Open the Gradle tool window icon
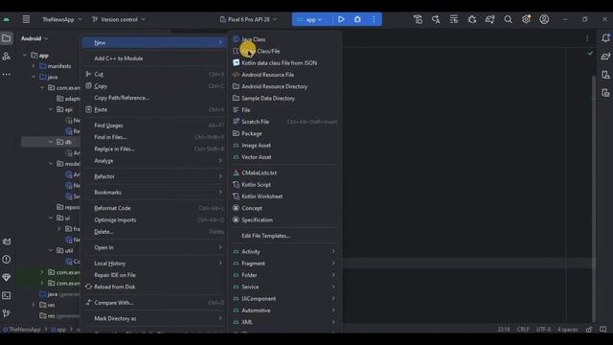Screen dimensions: 613x345 605,57
